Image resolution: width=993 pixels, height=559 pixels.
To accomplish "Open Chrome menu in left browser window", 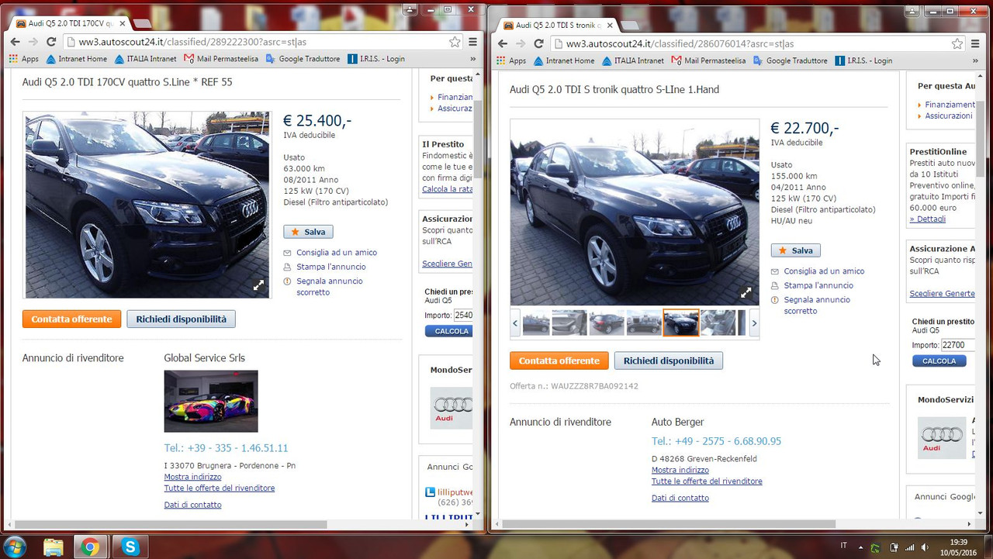I will tap(472, 42).
